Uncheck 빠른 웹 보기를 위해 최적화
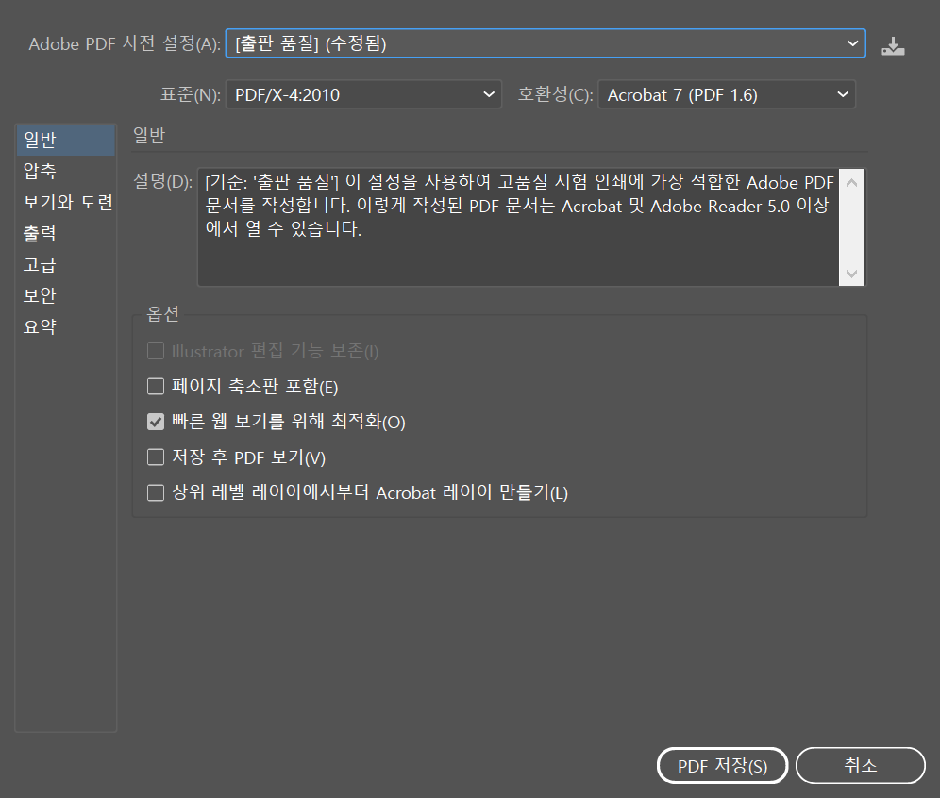940x798 pixels. point(156,422)
